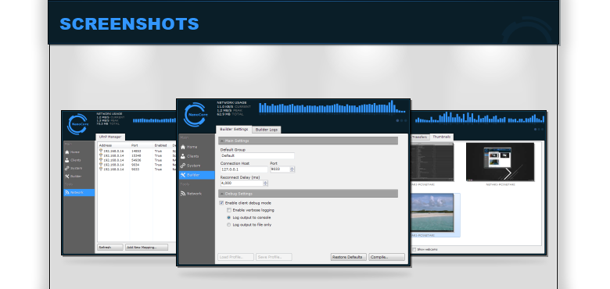
Task: Click the SCREENSHOTS heading
Action: pyautogui.click(x=129, y=24)
